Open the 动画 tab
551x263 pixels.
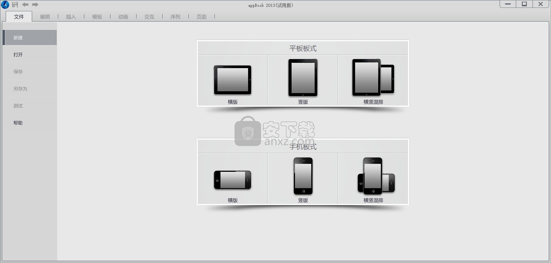(123, 17)
